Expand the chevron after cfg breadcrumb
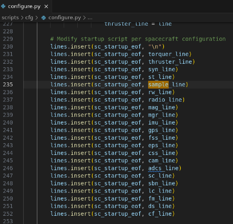 tap(37, 18)
